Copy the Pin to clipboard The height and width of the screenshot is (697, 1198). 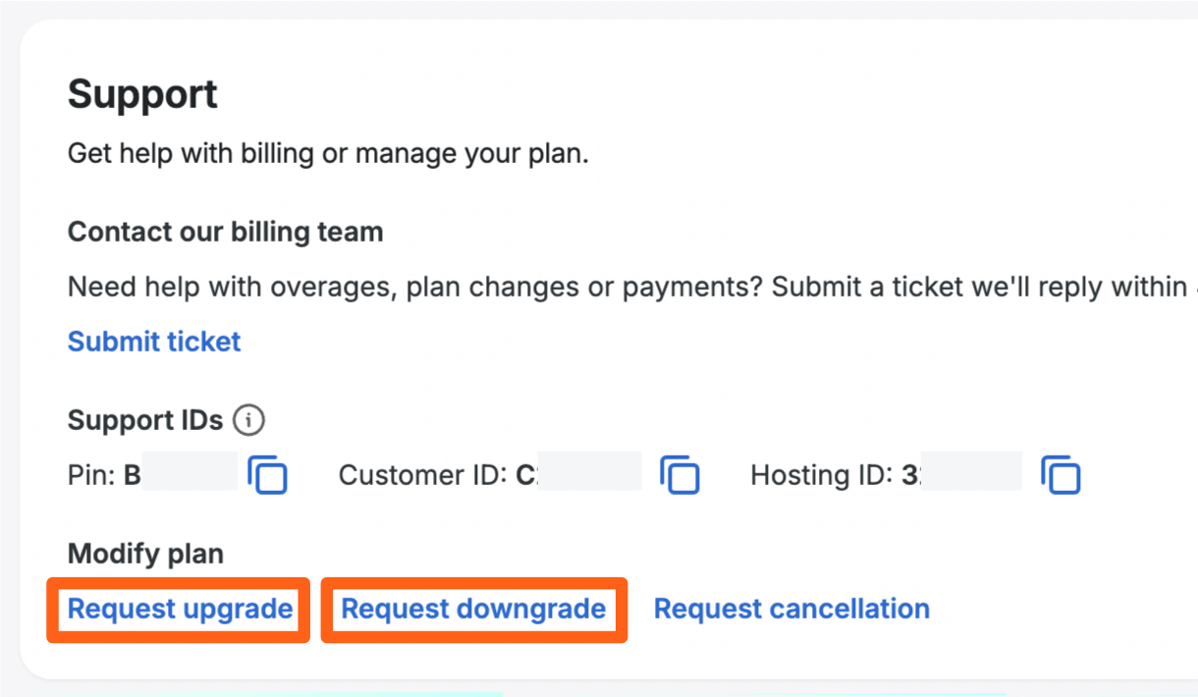[267, 475]
